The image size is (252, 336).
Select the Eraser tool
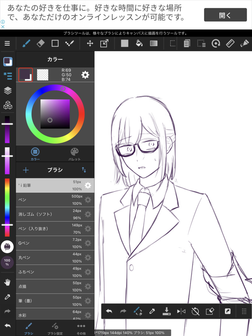click(41, 43)
